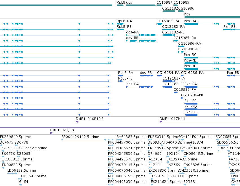This screenshot has width=240, height=186.
Task: Select transcript CG16984-RA
Action: [x=168, y=21]
